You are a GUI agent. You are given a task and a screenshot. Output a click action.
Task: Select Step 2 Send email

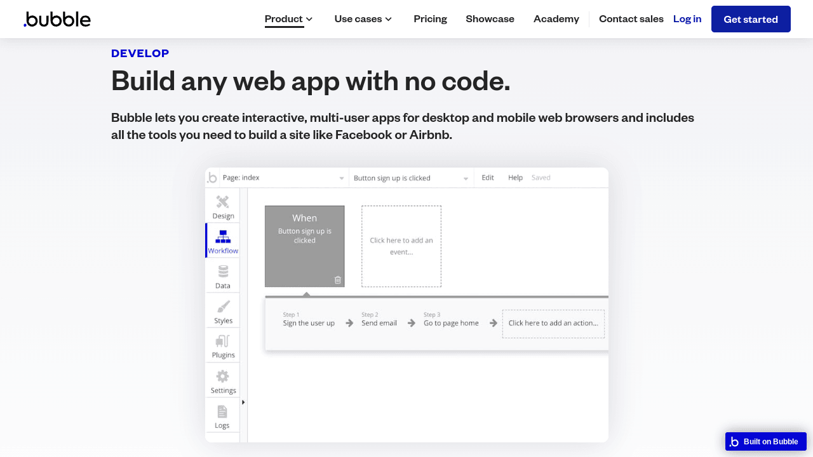coord(379,319)
